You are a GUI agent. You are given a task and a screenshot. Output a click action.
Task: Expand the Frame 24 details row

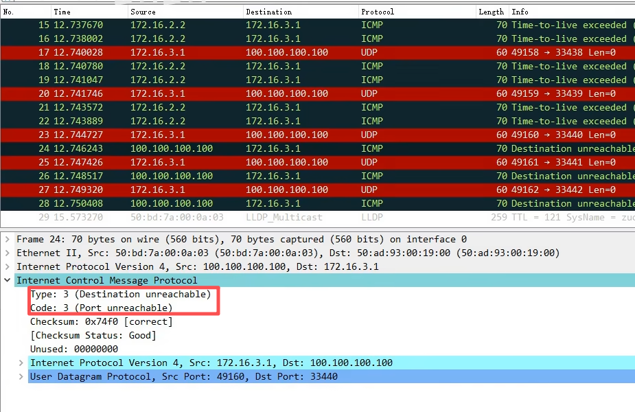[8, 239]
